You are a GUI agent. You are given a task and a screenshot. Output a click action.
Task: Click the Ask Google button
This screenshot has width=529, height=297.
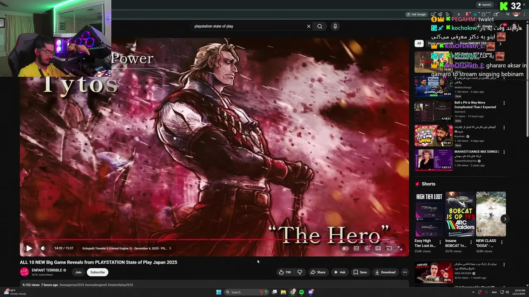(416, 14)
